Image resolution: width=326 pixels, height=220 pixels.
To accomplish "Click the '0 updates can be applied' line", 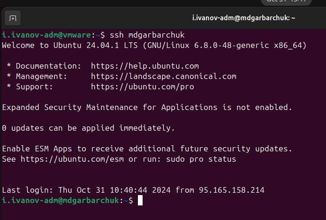I will point(88,128).
